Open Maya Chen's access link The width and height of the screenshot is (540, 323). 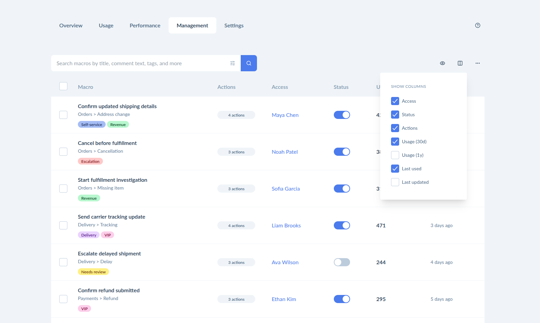pyautogui.click(x=285, y=115)
